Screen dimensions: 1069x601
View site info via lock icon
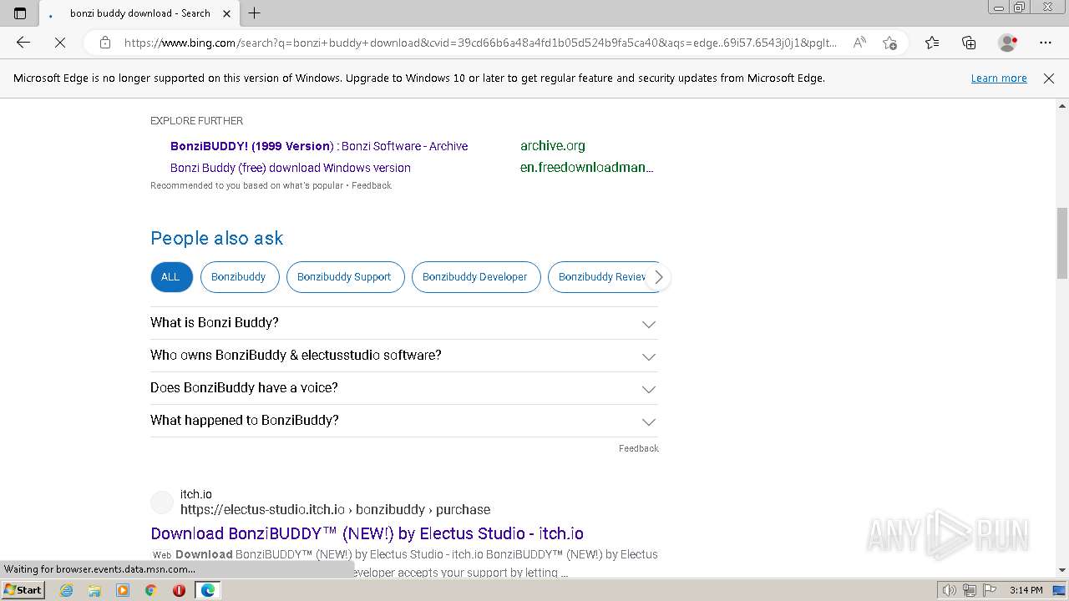point(105,43)
